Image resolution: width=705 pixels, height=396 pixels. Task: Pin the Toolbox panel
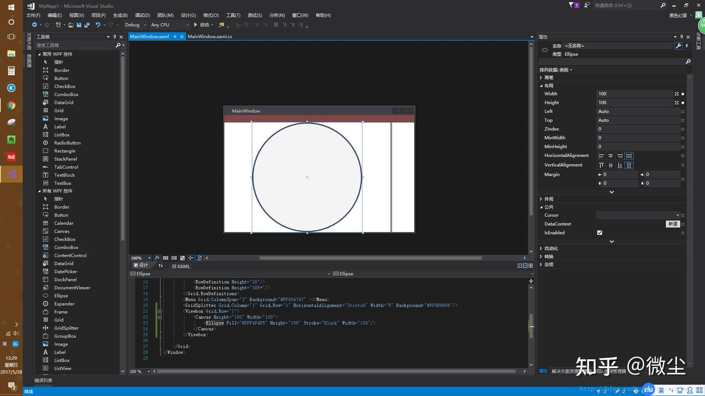pyautogui.click(x=115, y=37)
